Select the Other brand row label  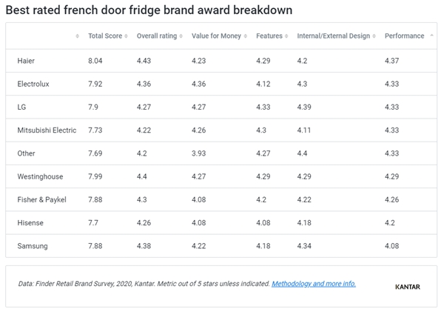(26, 153)
